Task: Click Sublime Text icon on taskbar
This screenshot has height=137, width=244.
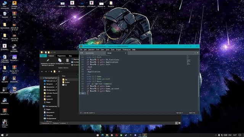Action: point(144,135)
